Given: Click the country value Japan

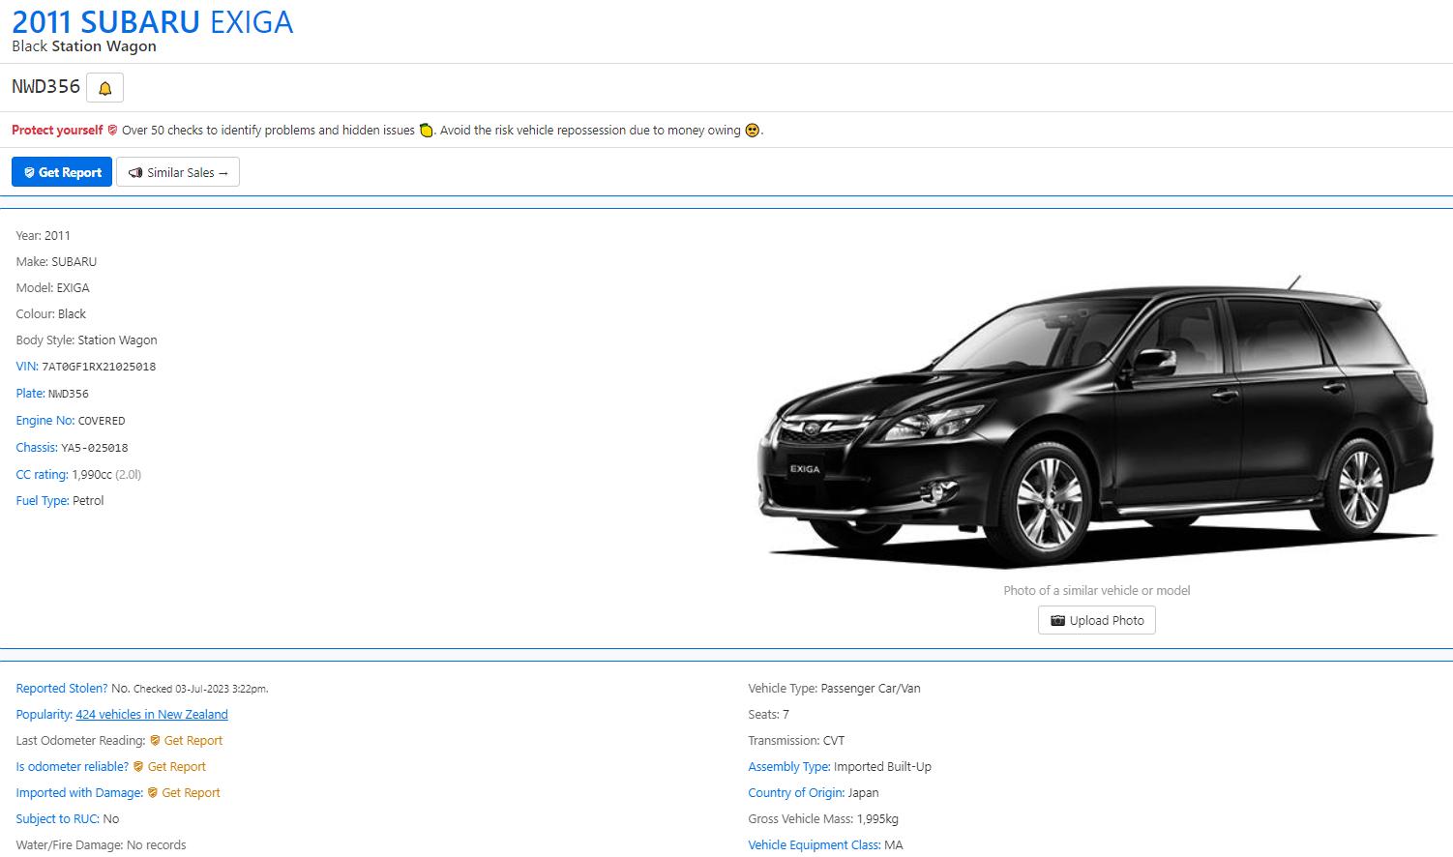Looking at the screenshot, I should [x=863, y=792].
